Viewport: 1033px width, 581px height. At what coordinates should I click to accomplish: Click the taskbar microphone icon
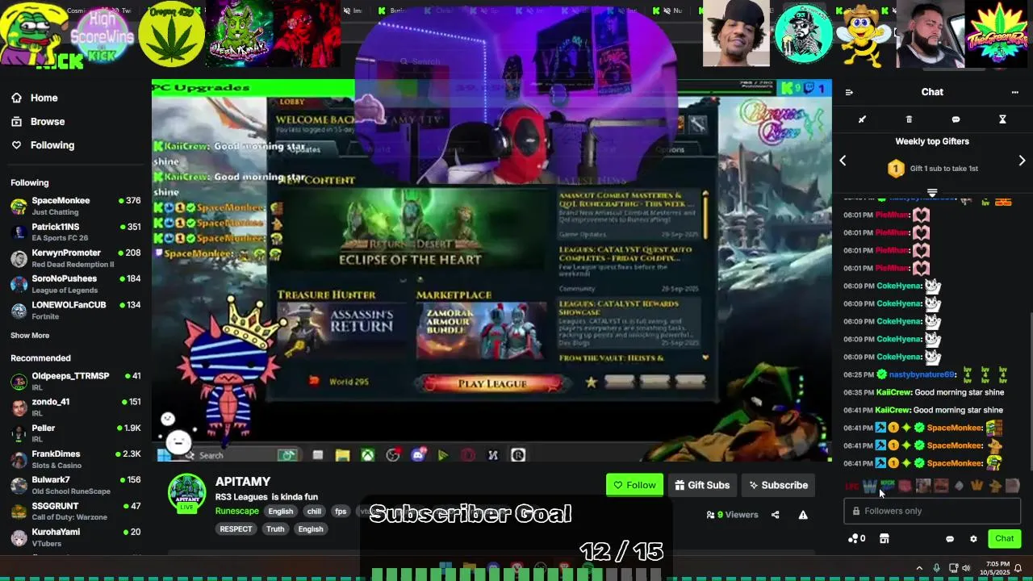(x=936, y=568)
